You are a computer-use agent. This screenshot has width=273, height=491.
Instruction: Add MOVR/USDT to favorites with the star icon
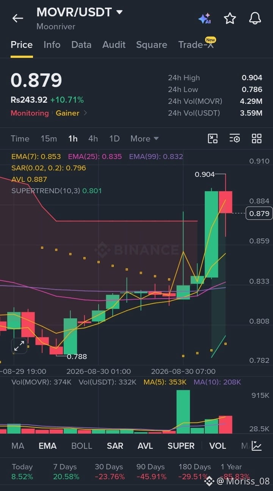[230, 18]
